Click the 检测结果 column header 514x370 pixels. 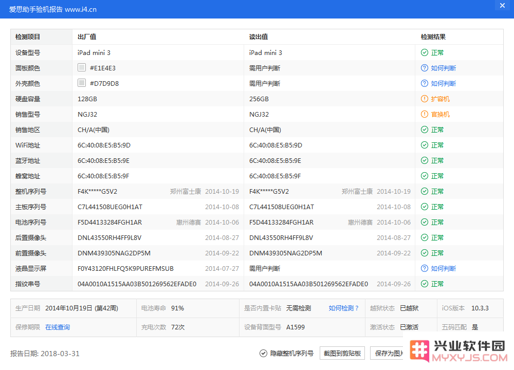(x=433, y=36)
